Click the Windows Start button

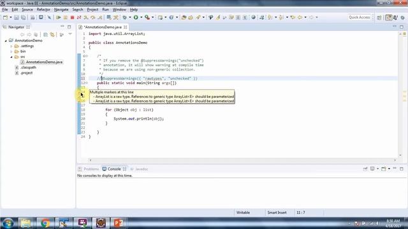pyautogui.click(x=8, y=223)
